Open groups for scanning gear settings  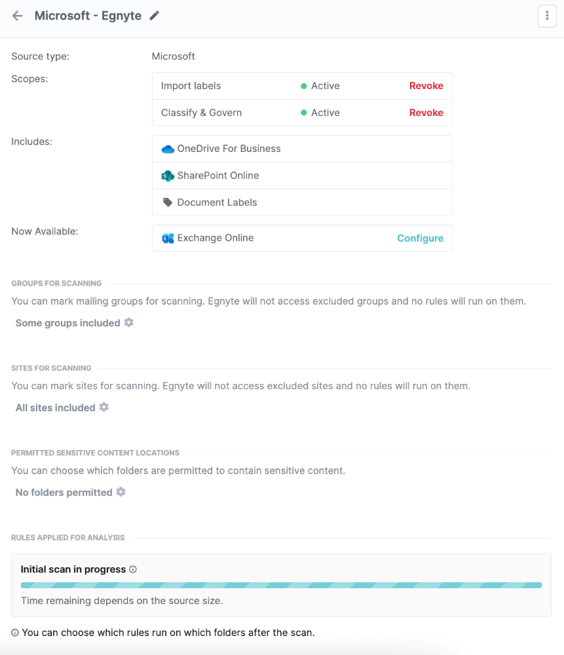(x=129, y=322)
